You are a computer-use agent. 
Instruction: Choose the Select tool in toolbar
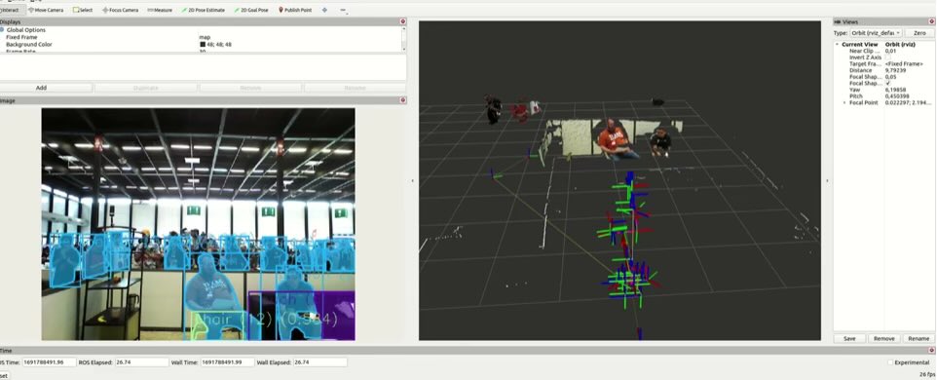click(x=83, y=10)
